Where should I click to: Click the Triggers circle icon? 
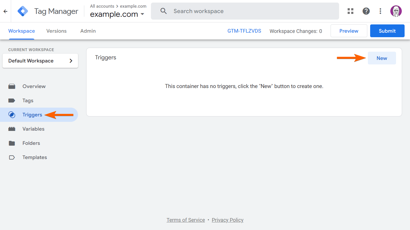click(x=12, y=115)
